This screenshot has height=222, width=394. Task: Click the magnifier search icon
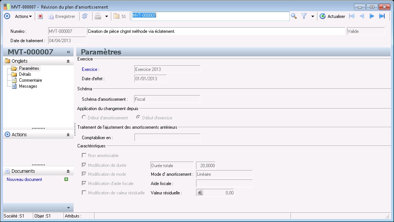click(294, 16)
